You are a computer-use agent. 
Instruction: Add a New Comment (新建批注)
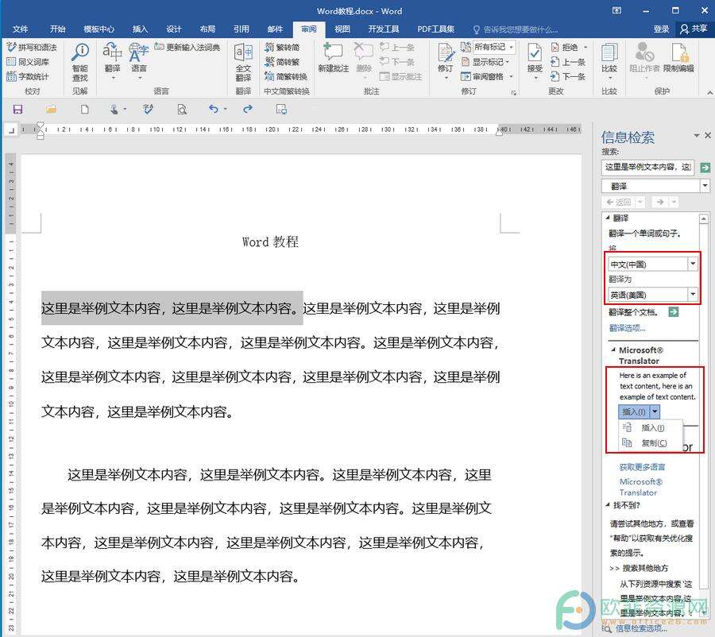pos(333,57)
